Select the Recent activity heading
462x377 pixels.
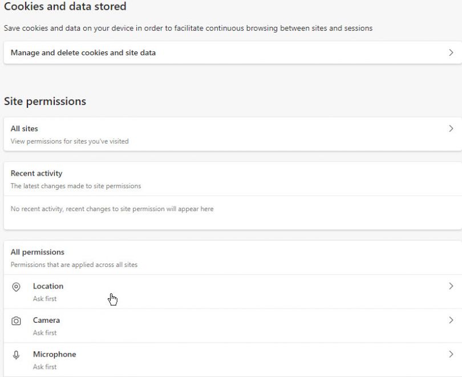(37, 173)
